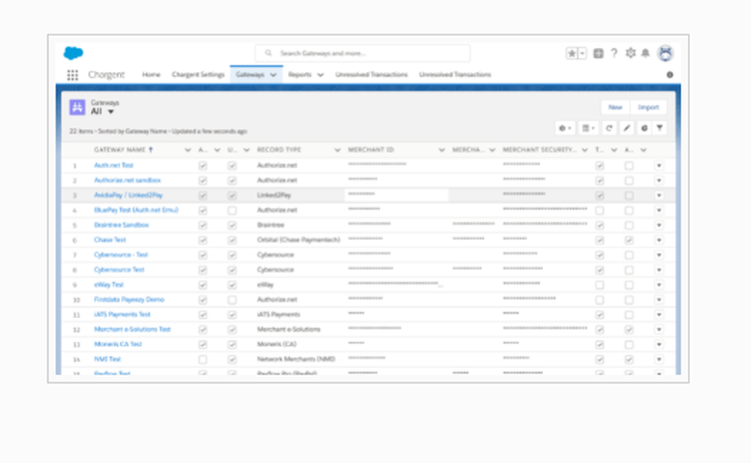Toggle T column checkbox in Braintree Sandbox row
The height and width of the screenshot is (463, 751).
tap(599, 226)
